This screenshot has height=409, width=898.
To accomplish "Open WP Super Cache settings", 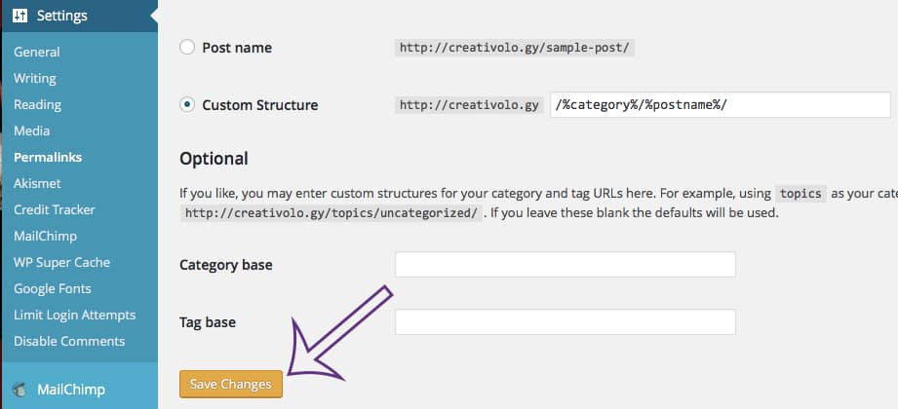I will [x=61, y=262].
